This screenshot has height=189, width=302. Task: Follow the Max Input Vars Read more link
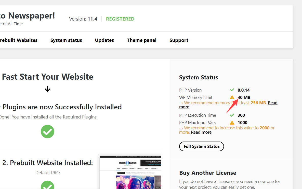[201, 132]
